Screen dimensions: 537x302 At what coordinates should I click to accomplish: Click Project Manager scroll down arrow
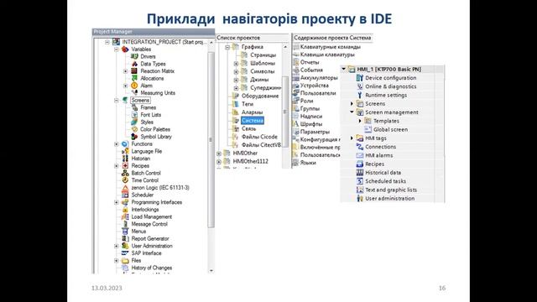click(x=211, y=270)
